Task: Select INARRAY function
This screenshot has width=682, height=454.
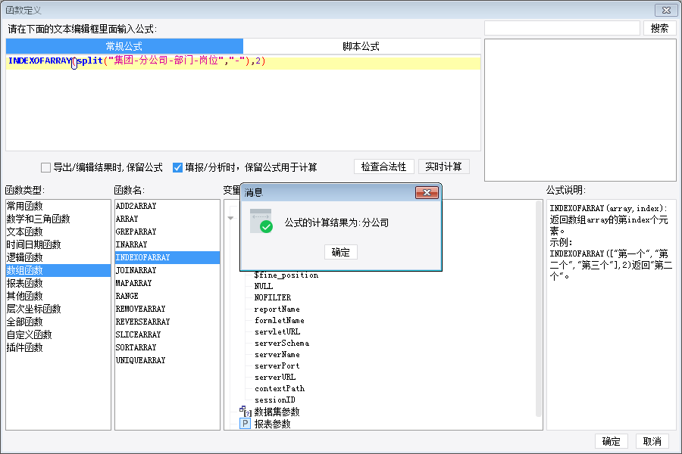Action: click(167, 244)
